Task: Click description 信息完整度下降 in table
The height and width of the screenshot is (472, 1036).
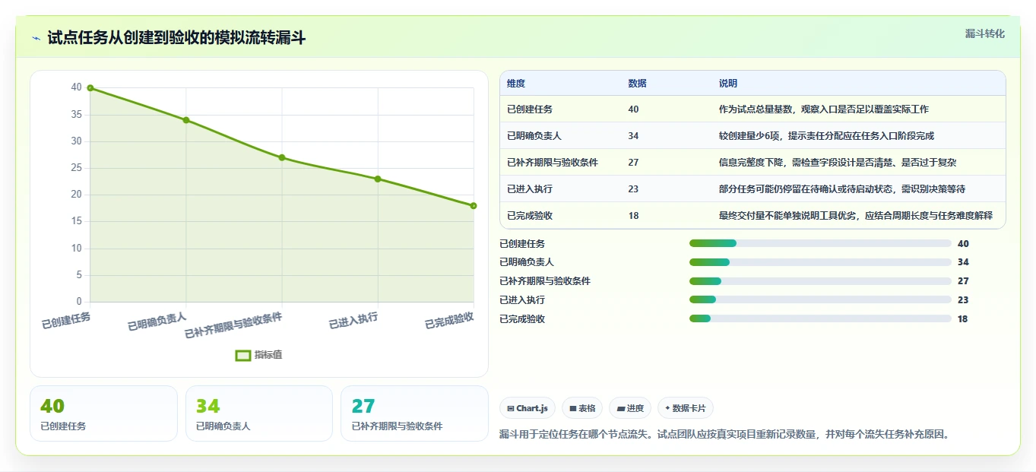Action: pos(838,163)
